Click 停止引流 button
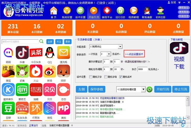 click(181, 89)
